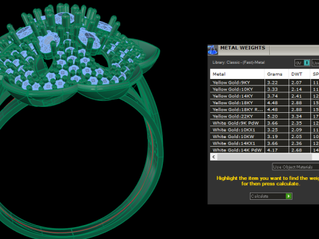319x239 pixels.
Task: Click the 2.07 DWT value
Action: click(x=296, y=82)
